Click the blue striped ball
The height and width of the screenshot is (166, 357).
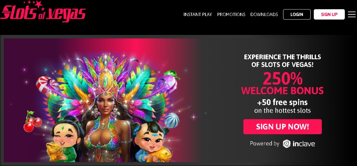[x=172, y=120]
